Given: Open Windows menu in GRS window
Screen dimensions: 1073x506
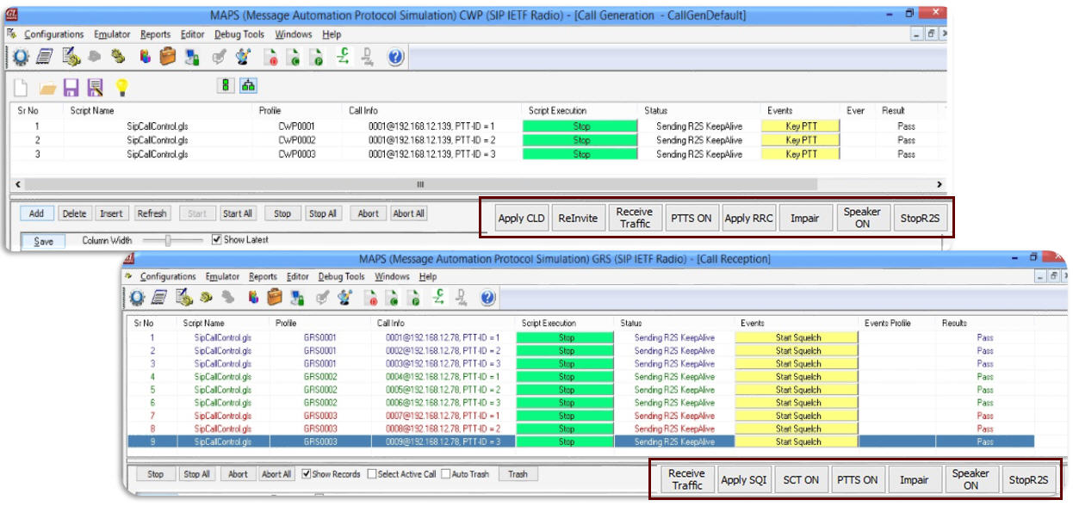Looking at the screenshot, I should click(x=392, y=277).
